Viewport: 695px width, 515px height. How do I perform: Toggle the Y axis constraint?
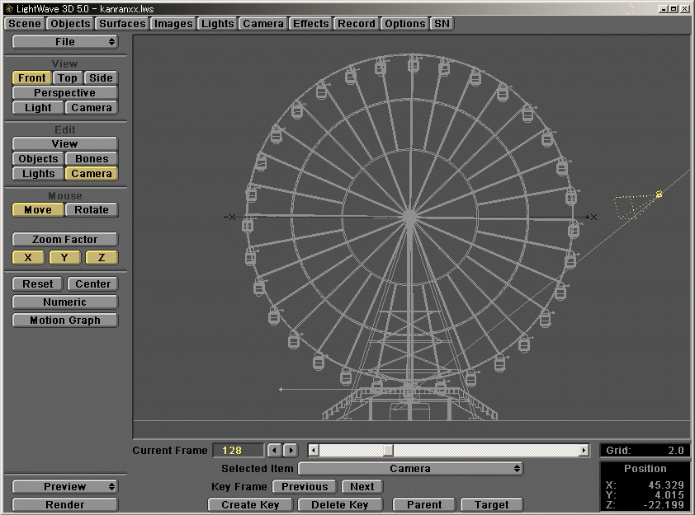[x=64, y=257]
